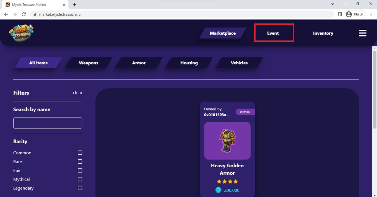Viewport: 377px width, 197px height.
Task: Click the Heavy Golden Armor title
Action: [227, 169]
